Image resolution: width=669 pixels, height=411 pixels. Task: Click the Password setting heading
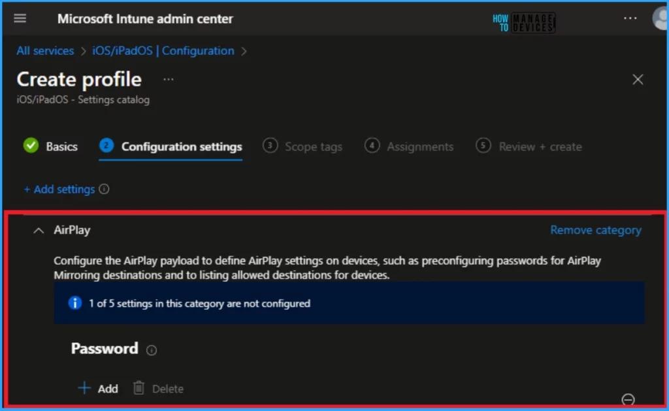pos(105,348)
